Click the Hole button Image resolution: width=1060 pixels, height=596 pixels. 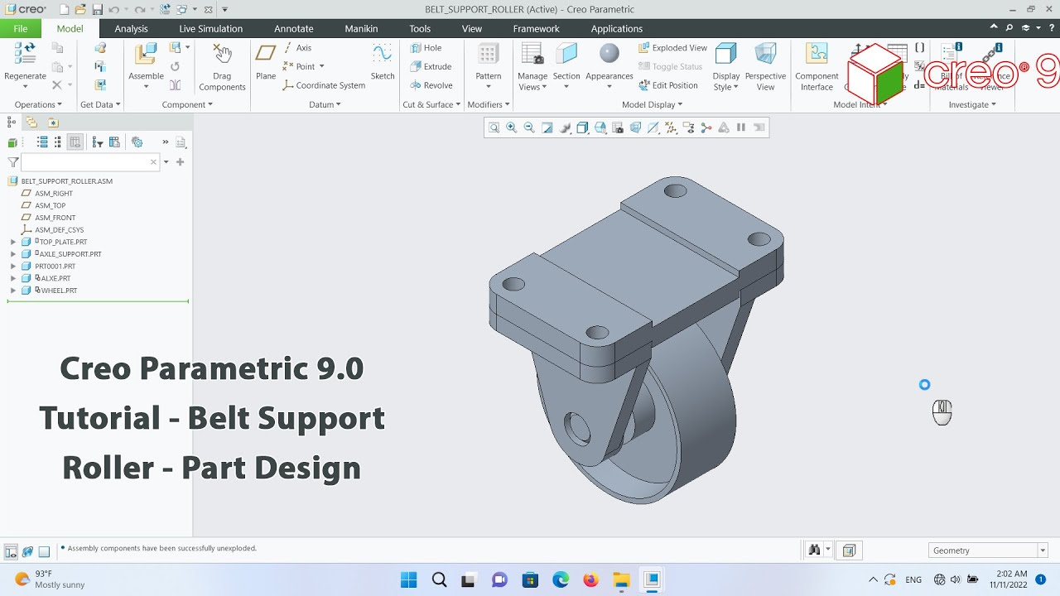tap(426, 48)
